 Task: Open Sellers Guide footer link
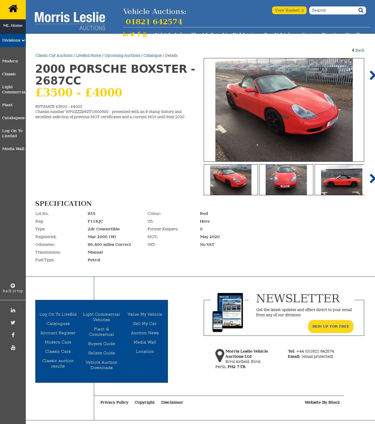(102, 353)
